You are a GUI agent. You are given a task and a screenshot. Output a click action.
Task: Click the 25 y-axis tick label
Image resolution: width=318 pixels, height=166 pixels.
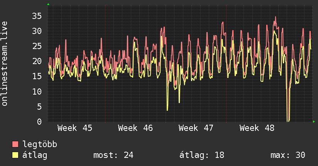[37, 46]
